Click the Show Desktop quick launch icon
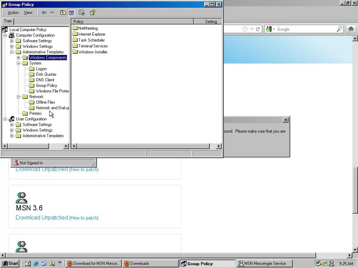 28,263
